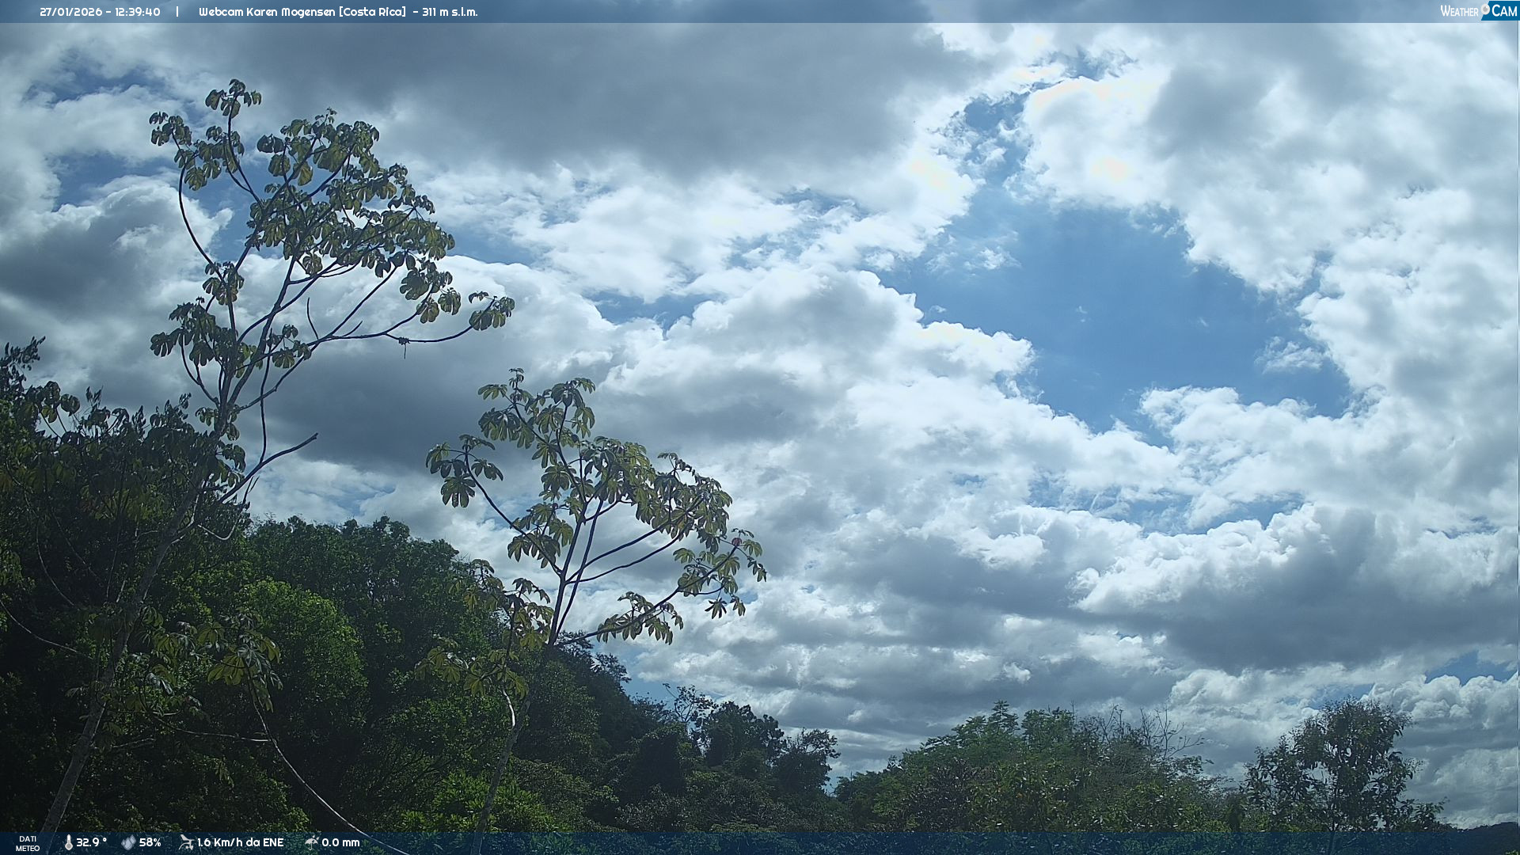Click the vertical separator in top bar
Viewport: 1520px width, 855px height.
[x=177, y=12]
